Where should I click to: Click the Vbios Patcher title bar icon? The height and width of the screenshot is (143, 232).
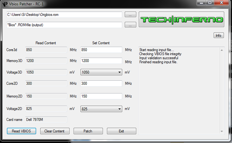pos(5,4)
